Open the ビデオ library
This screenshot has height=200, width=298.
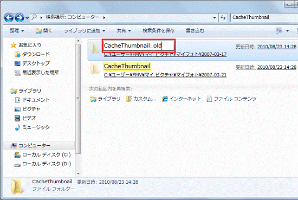point(29,118)
